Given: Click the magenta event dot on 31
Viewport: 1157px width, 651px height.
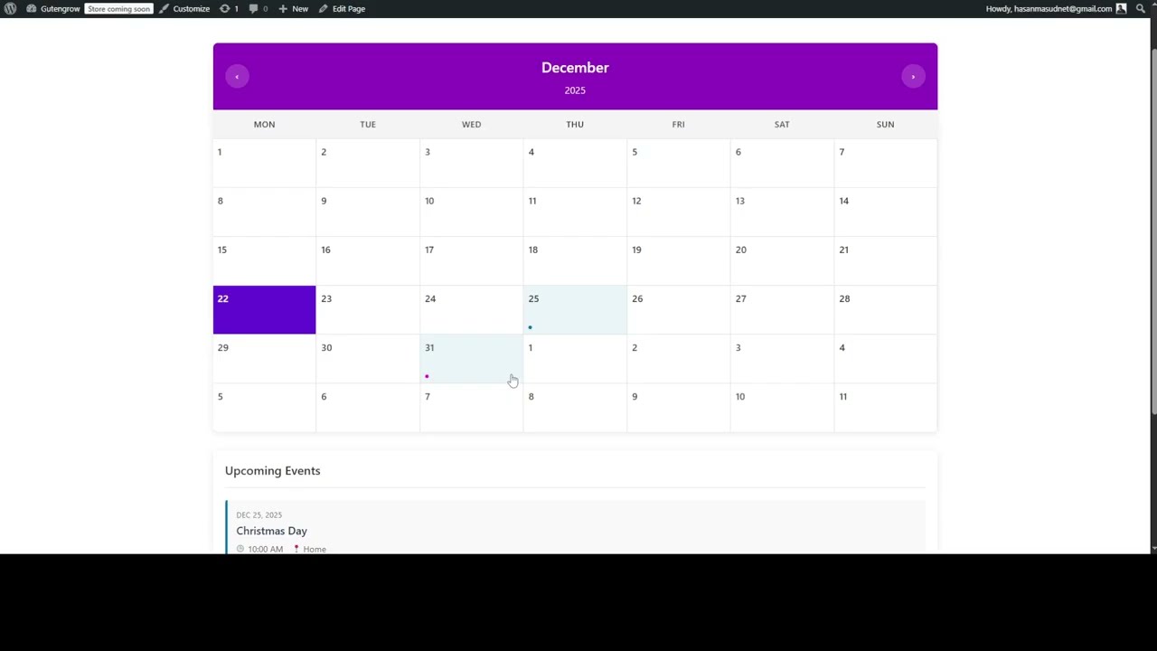Looking at the screenshot, I should click(427, 376).
